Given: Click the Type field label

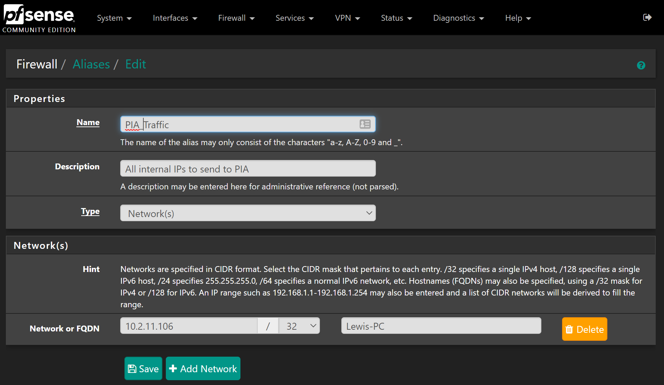Looking at the screenshot, I should [x=90, y=212].
